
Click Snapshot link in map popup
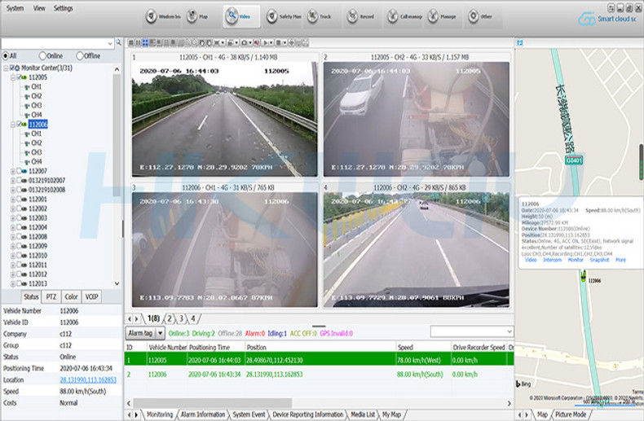pyautogui.click(x=599, y=260)
